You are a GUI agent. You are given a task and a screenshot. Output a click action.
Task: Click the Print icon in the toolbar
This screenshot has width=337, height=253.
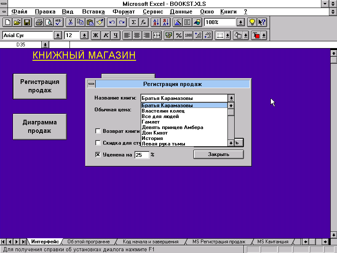pos(39,22)
